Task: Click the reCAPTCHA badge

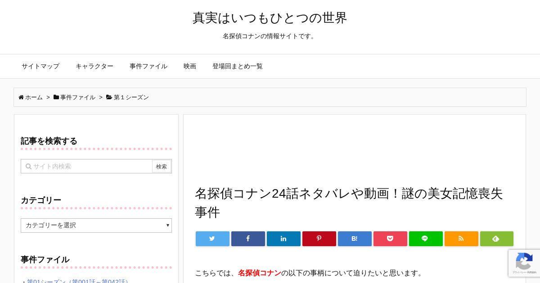Action: point(524,263)
